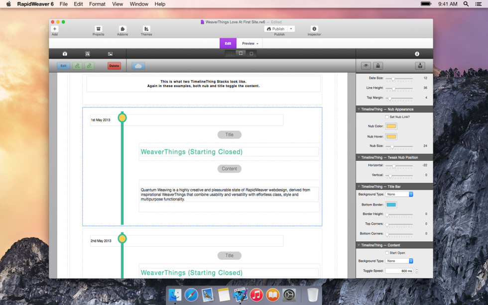The width and height of the screenshot is (488, 305).
Task: Open the Nub Color swatch
Action: 391,126
